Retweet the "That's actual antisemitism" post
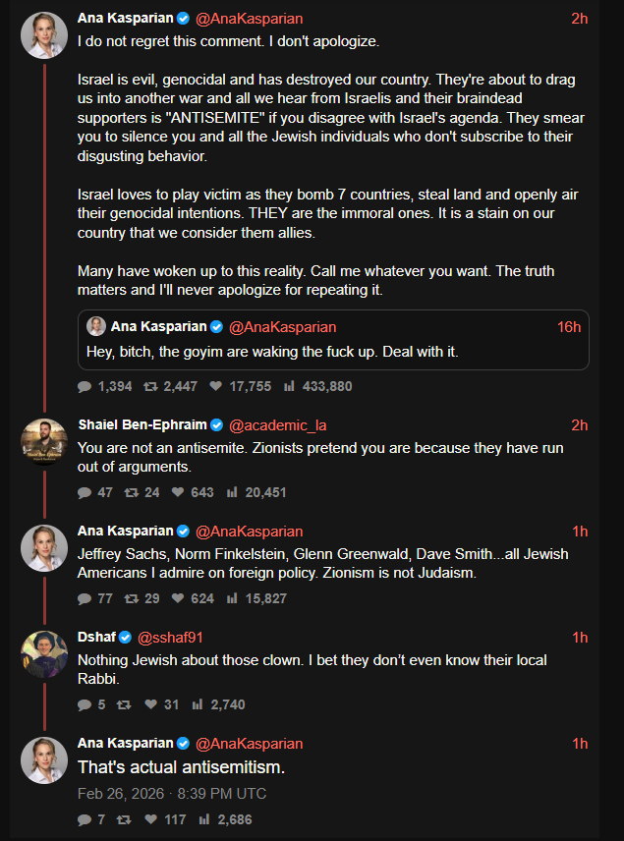Screen dimensions: 624x841 [123, 819]
